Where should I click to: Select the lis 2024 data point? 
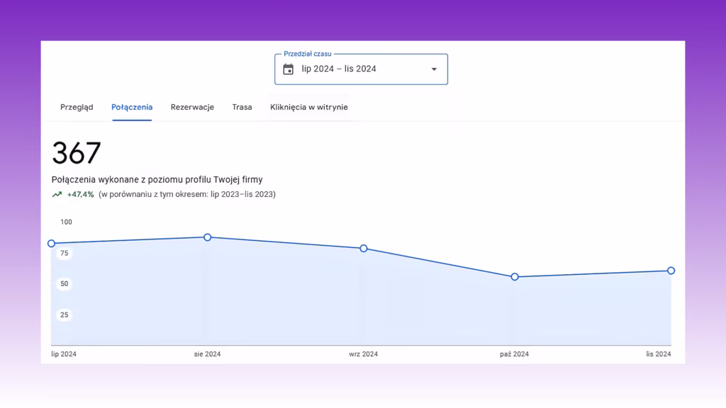point(671,271)
